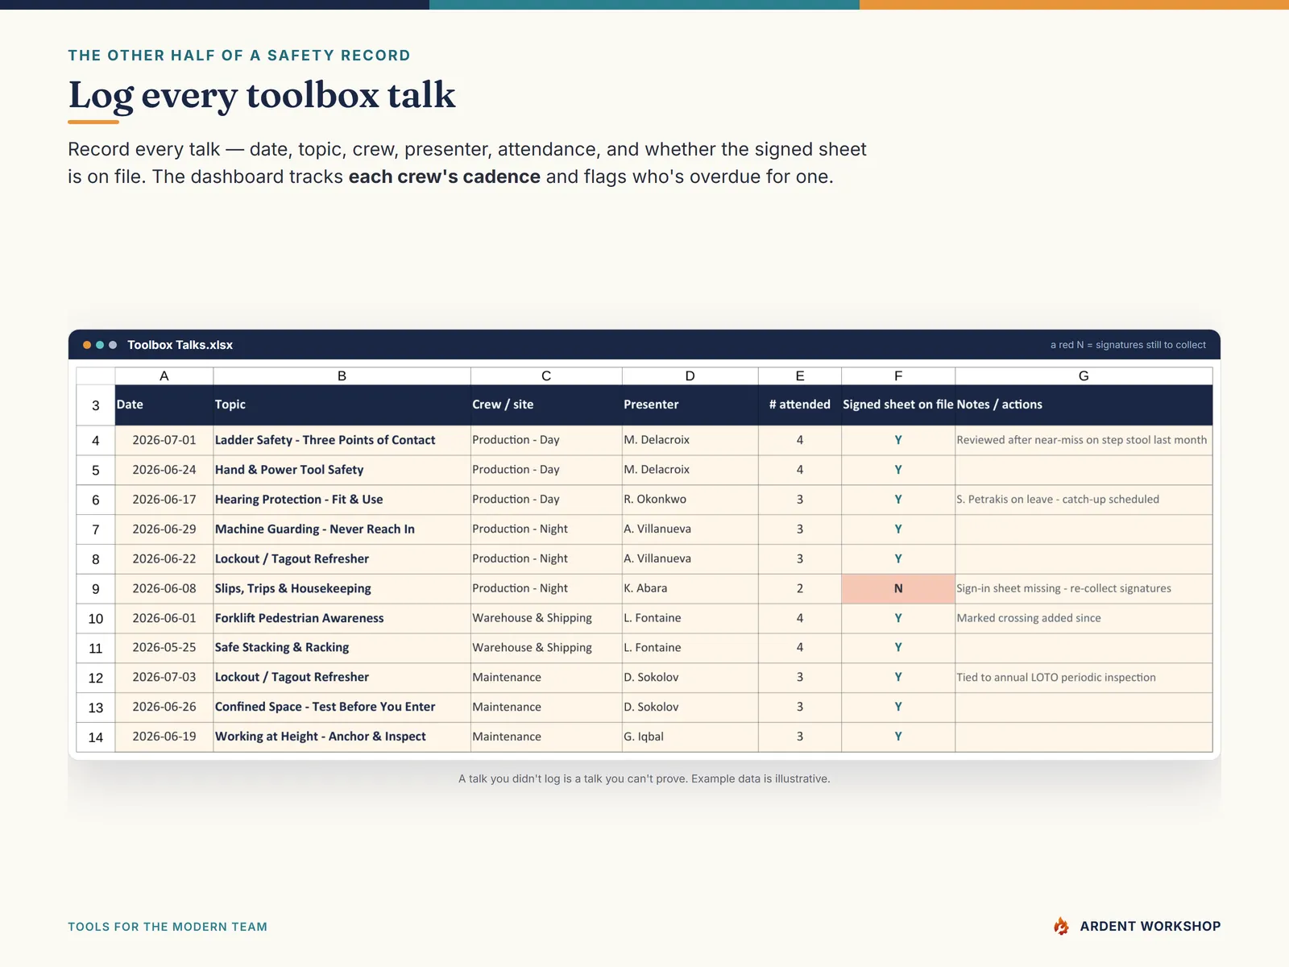Select 'Safe Stacking & Racking' cell
1289x967 pixels.
click(x=342, y=648)
